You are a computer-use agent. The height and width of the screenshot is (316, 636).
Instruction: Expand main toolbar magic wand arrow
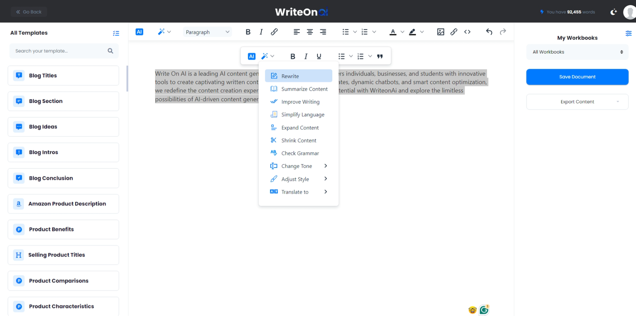click(x=169, y=32)
